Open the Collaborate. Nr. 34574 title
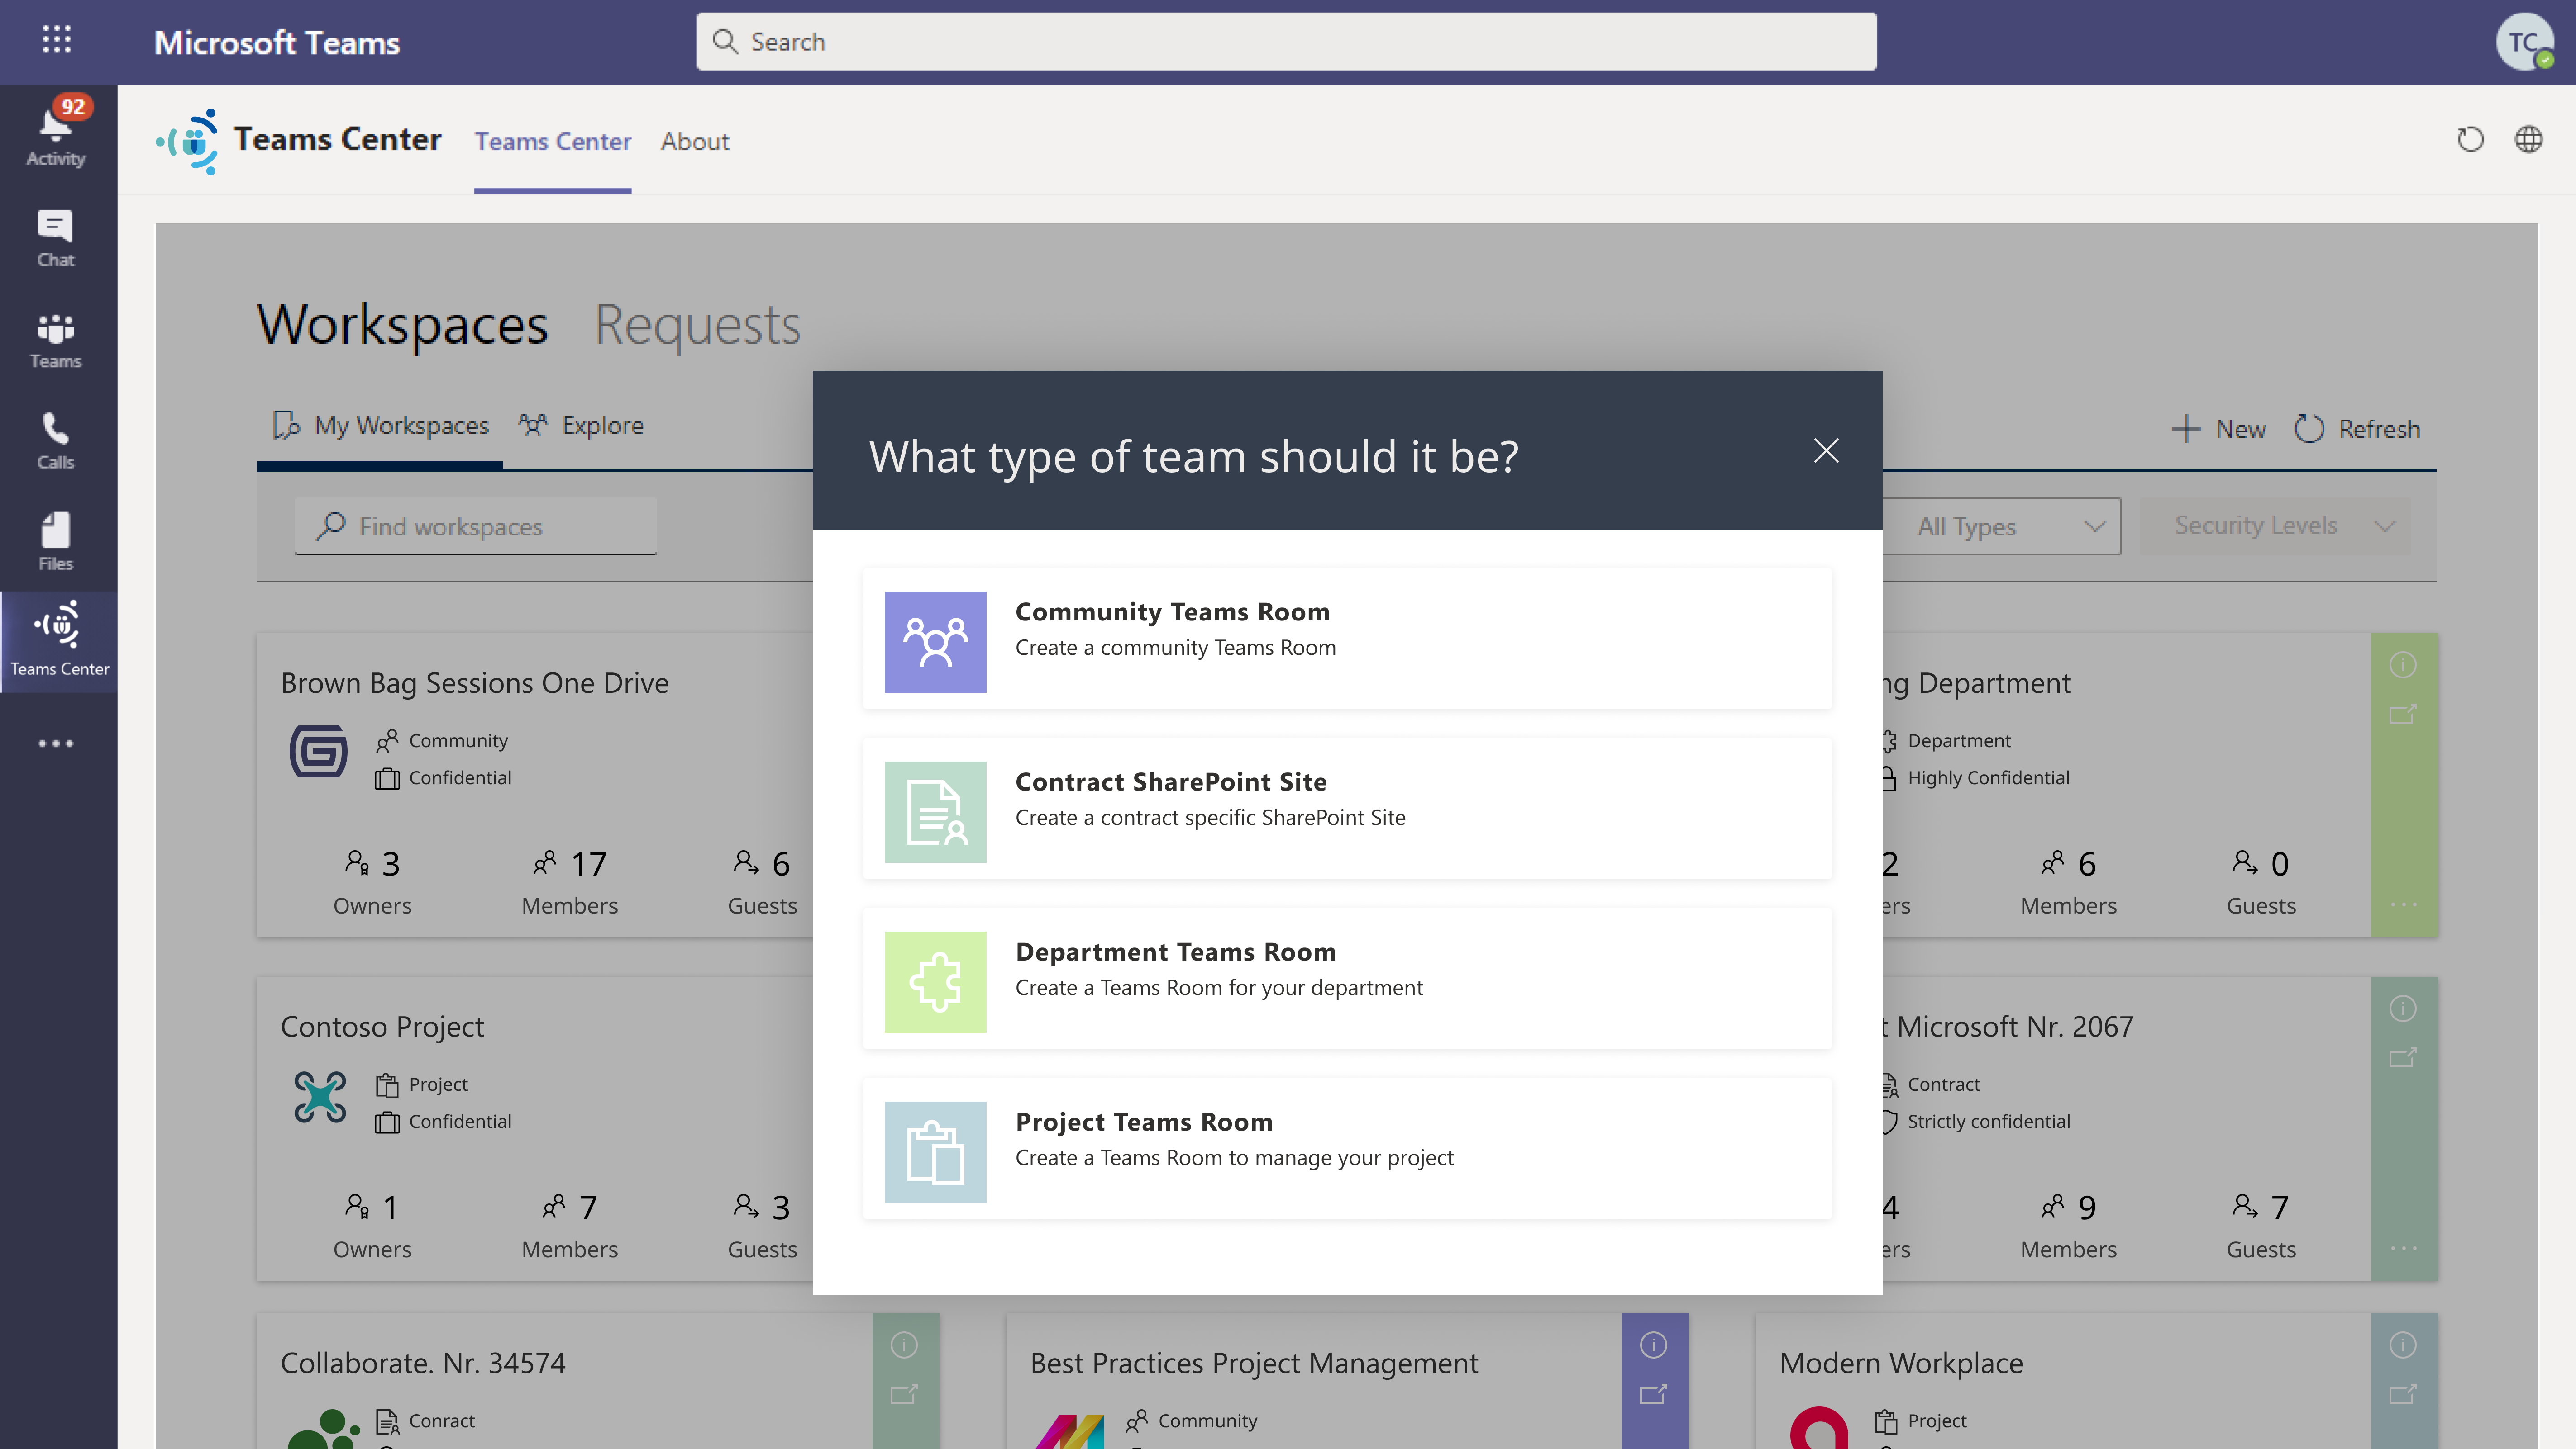 (423, 1364)
